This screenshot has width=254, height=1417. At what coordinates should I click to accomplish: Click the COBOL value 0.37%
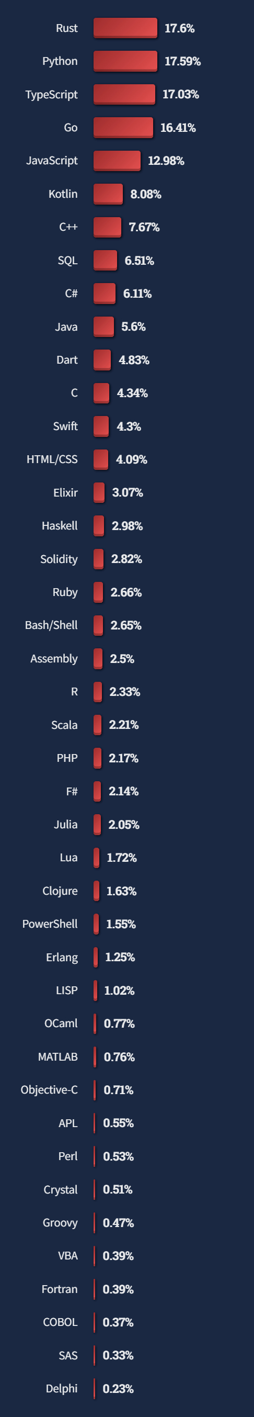(118, 1322)
